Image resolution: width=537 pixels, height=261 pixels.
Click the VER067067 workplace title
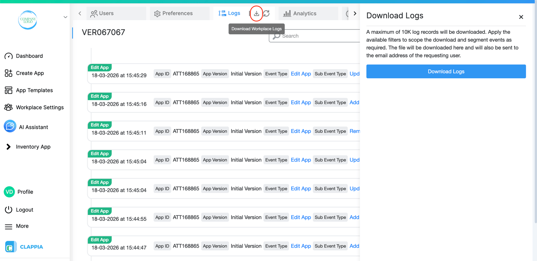tap(103, 32)
